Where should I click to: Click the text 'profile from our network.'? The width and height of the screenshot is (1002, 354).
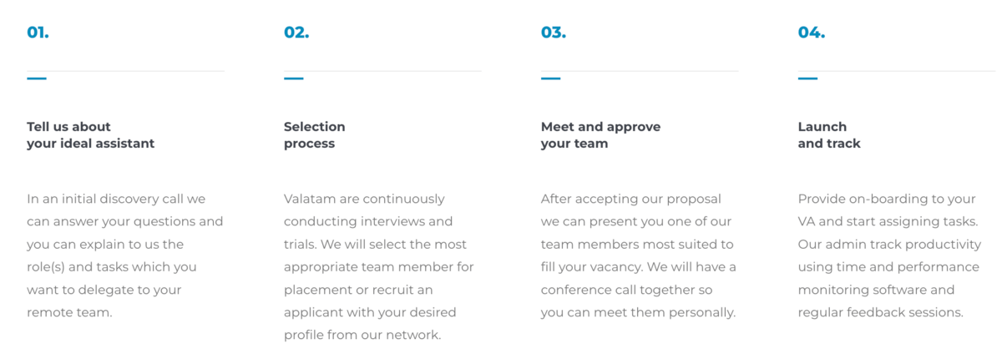click(x=362, y=336)
